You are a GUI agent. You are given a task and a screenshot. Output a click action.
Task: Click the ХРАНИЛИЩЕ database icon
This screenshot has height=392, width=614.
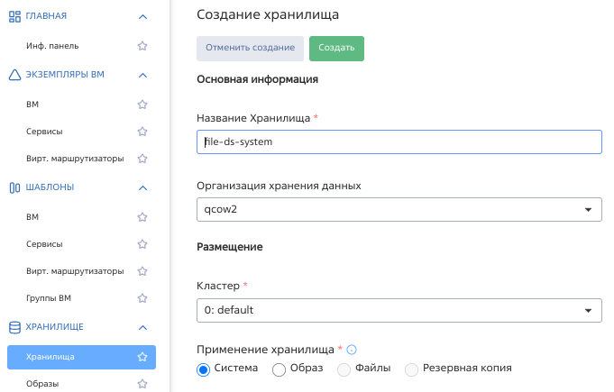click(14, 327)
